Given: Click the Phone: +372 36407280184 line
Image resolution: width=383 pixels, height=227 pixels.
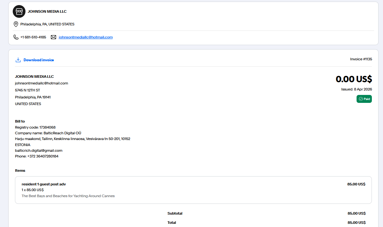Looking at the screenshot, I should (37, 156).
